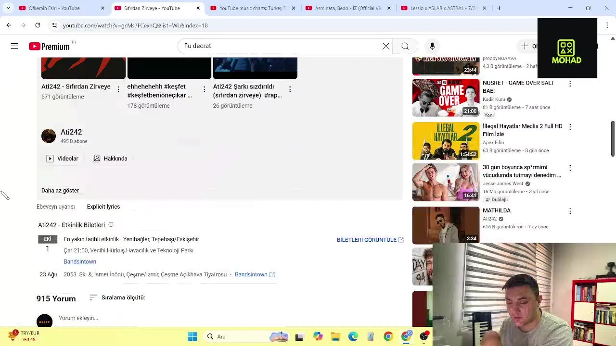Open the 23:44 video thumbnail

[x=446, y=66]
